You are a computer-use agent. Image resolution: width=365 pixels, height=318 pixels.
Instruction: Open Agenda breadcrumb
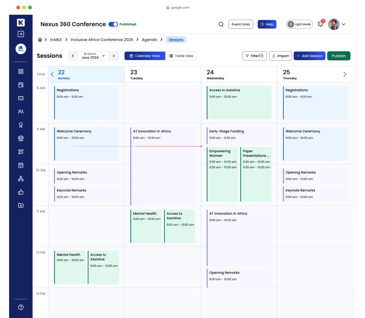point(149,40)
